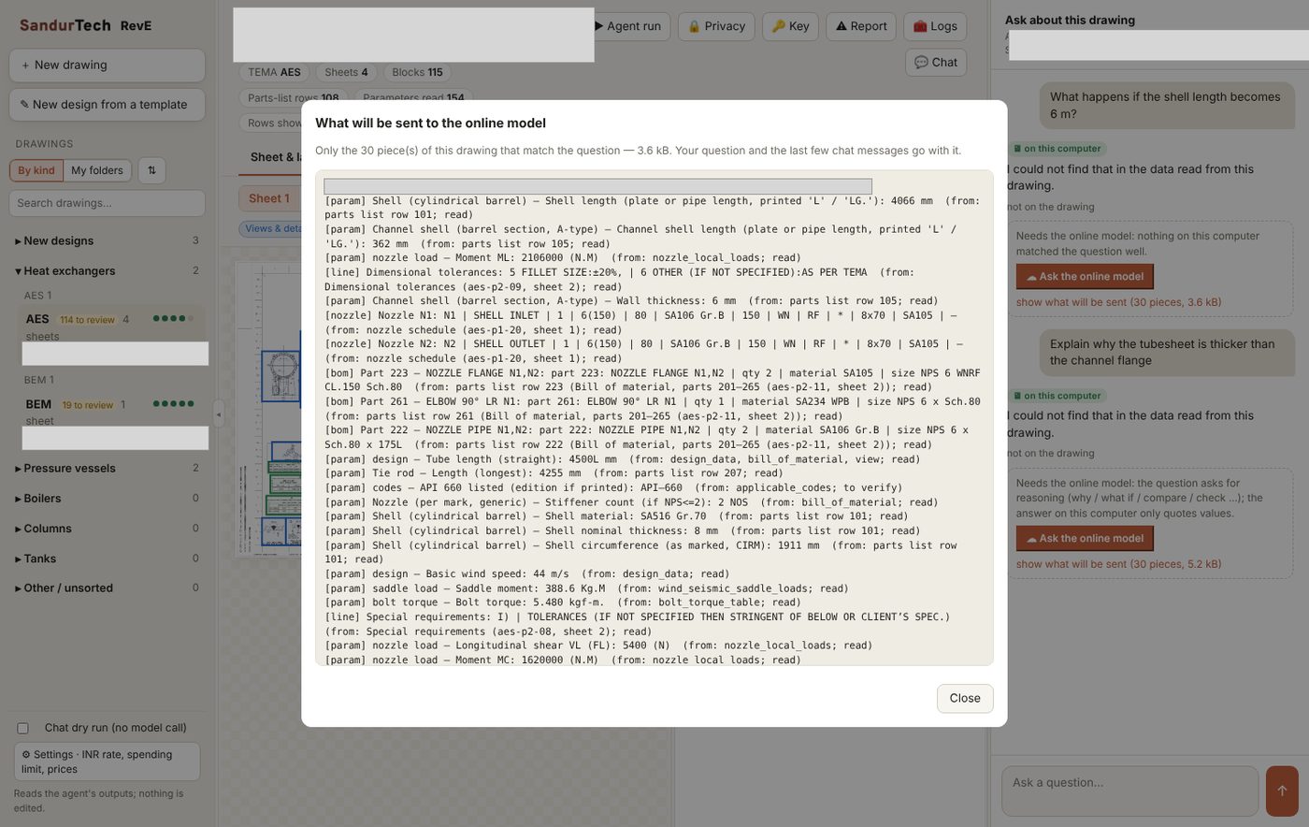Show what will be sent (3.6 kB)
Image resolution: width=1309 pixels, height=827 pixels.
point(1118,302)
